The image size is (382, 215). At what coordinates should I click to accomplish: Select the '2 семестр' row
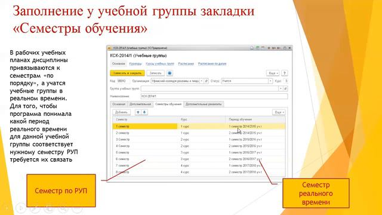199,133
